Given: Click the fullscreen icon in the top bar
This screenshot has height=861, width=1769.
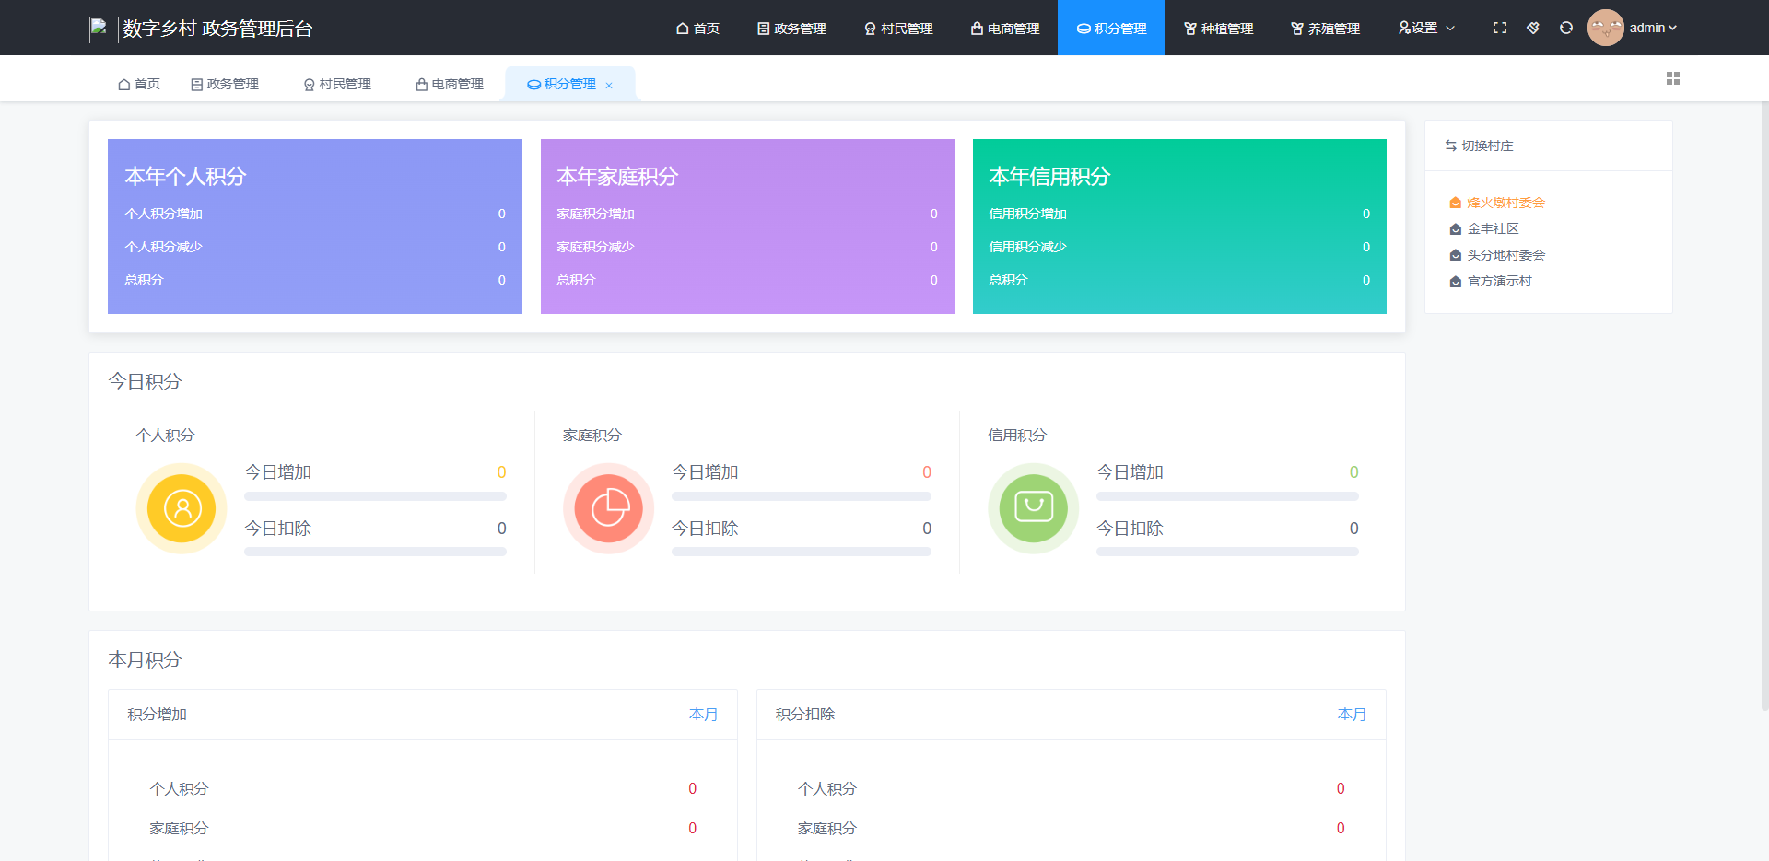Looking at the screenshot, I should pos(1500,28).
